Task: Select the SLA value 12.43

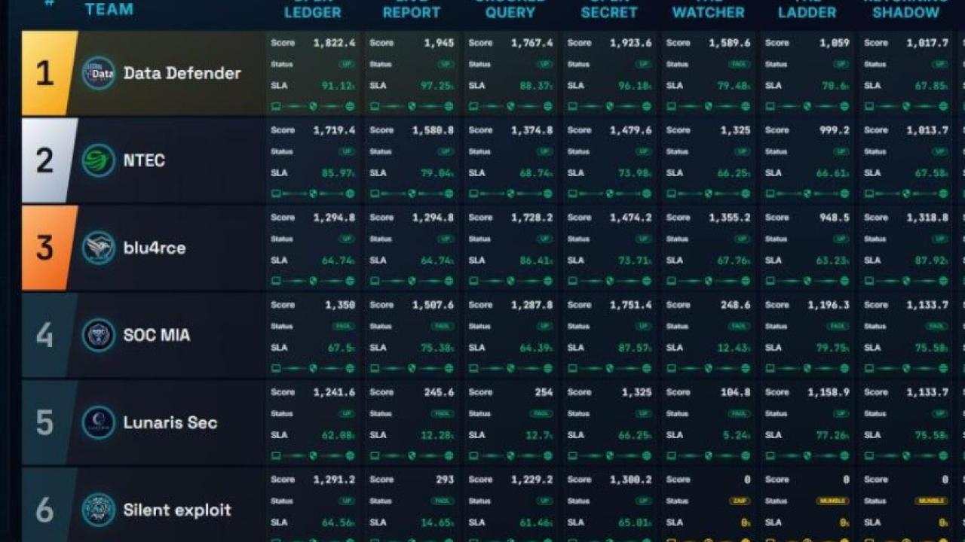Action: pyautogui.click(x=734, y=348)
